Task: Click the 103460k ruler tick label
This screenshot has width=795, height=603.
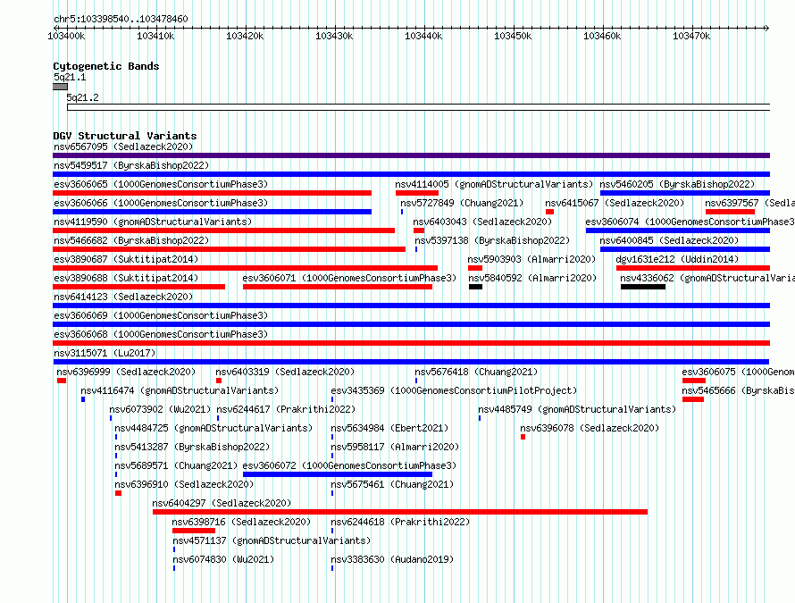Action: [x=602, y=36]
